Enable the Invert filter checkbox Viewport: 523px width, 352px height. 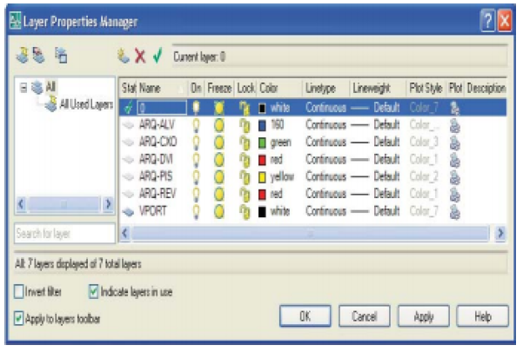pyautogui.click(x=20, y=292)
